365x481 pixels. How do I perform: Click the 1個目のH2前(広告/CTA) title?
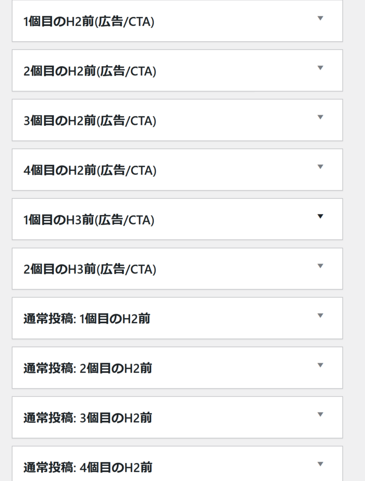[89, 22]
